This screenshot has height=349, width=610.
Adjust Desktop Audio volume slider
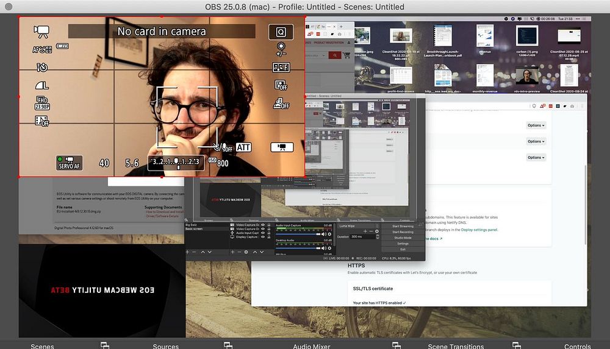point(298,249)
